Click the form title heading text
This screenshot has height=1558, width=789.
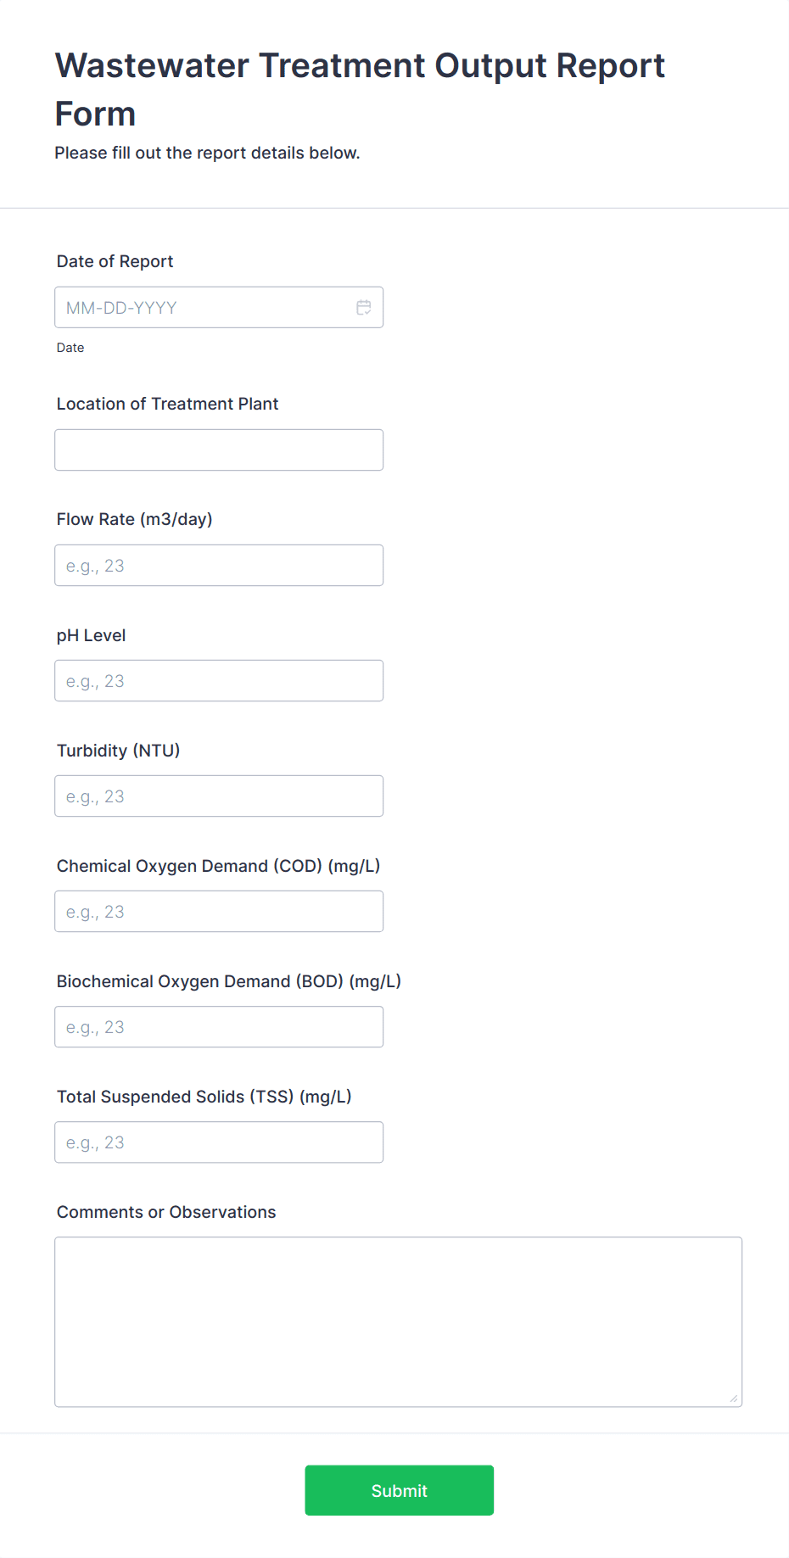pos(359,65)
